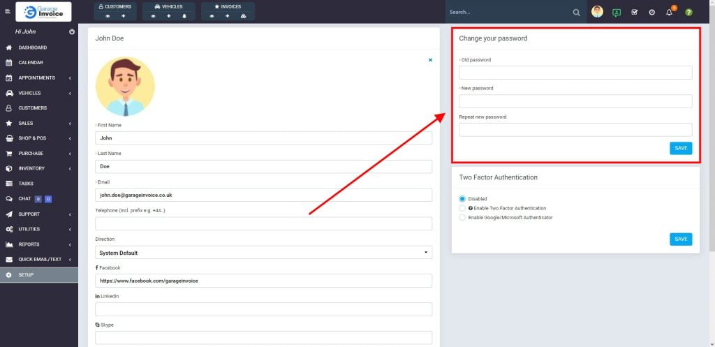
Task: Click the search magnifier icon
Action: point(576,12)
